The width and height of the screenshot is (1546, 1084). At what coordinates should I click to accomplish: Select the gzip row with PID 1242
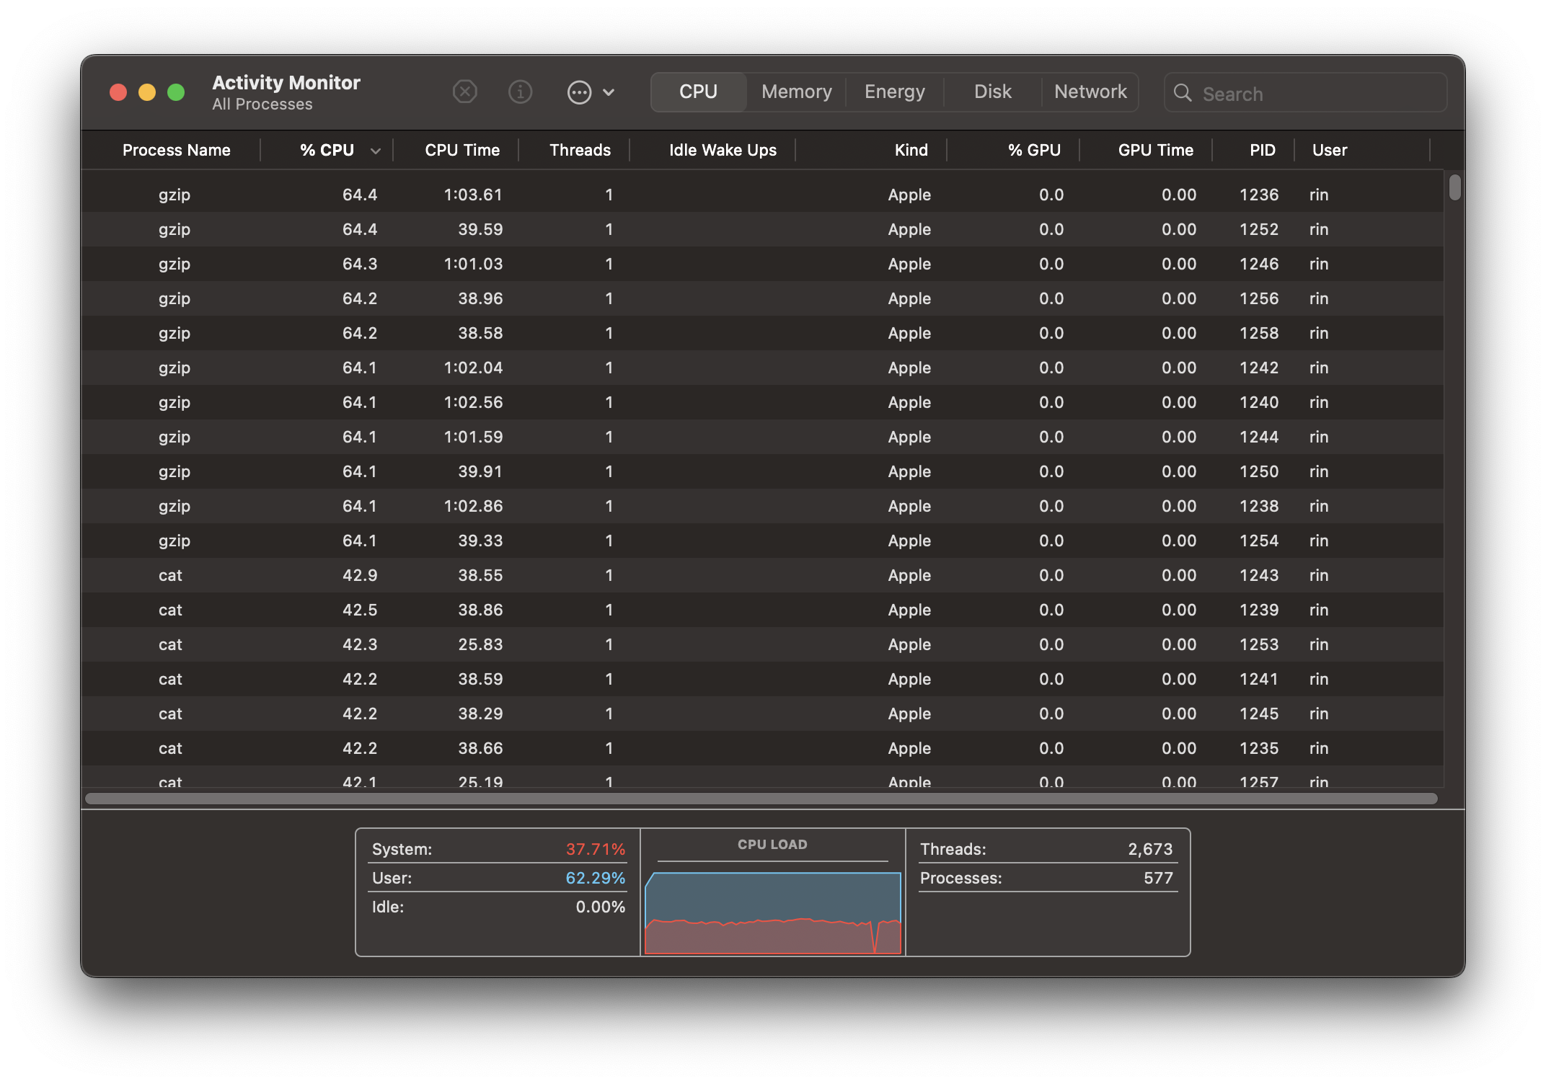(x=763, y=368)
